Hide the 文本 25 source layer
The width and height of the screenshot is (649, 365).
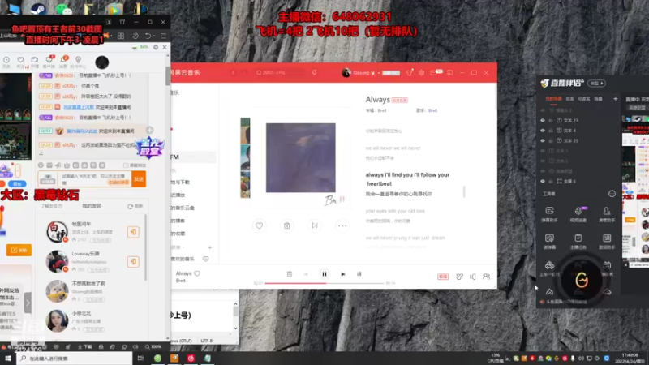543,140
